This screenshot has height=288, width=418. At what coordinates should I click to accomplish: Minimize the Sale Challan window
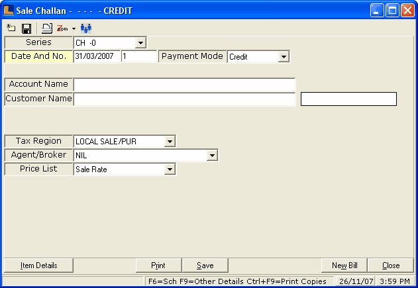tap(377, 11)
